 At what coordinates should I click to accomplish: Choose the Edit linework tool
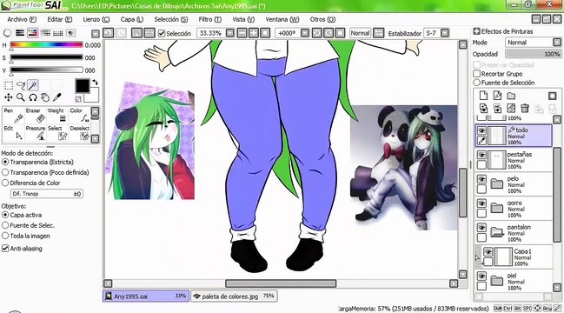(14, 133)
